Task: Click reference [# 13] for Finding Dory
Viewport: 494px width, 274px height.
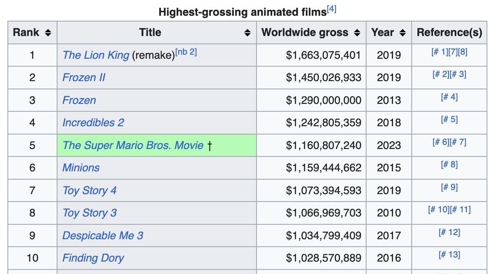Action: (449, 255)
